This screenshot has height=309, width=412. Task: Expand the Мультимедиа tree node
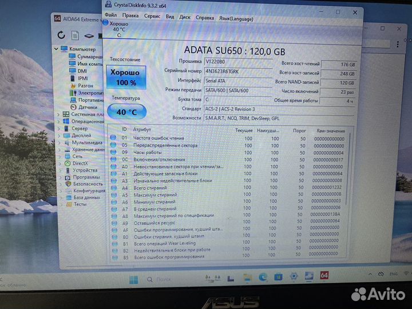coord(60,142)
